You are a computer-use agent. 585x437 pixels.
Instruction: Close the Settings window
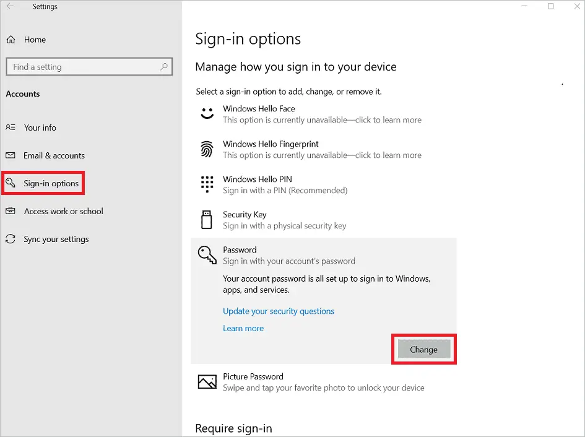click(x=577, y=6)
